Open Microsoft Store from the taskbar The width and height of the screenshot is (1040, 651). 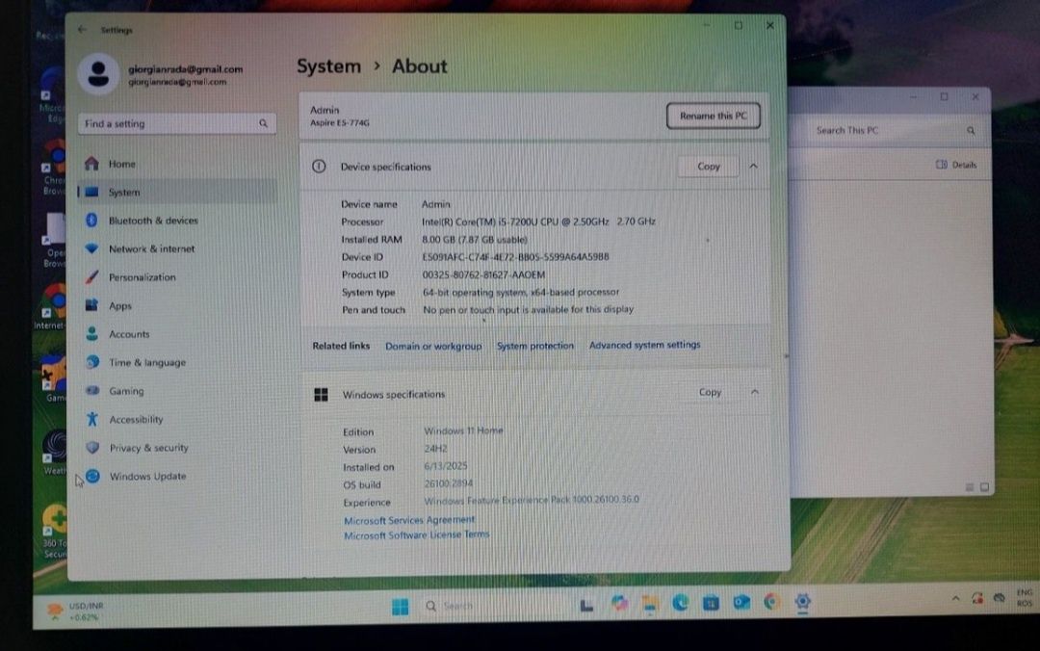pyautogui.click(x=711, y=603)
